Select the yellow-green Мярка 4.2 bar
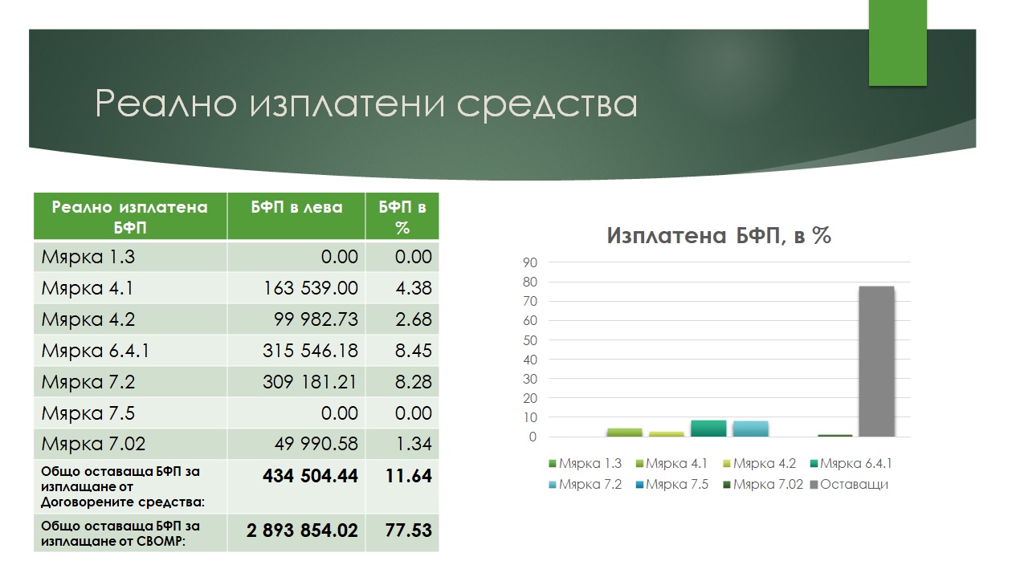This screenshot has height=565, width=1012. [x=667, y=434]
